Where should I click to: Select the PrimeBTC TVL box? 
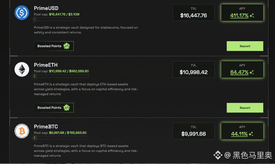[193, 131]
